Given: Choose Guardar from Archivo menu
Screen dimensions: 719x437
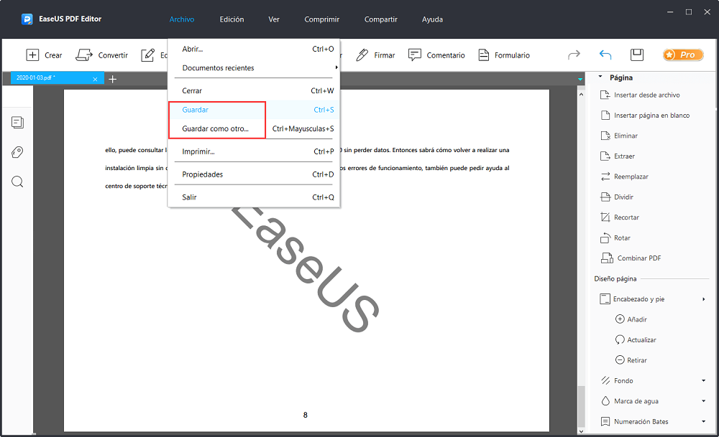Looking at the screenshot, I should [x=254, y=110].
